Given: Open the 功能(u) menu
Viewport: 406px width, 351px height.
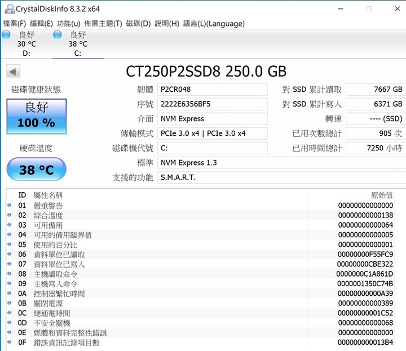Looking at the screenshot, I should click(x=69, y=24).
